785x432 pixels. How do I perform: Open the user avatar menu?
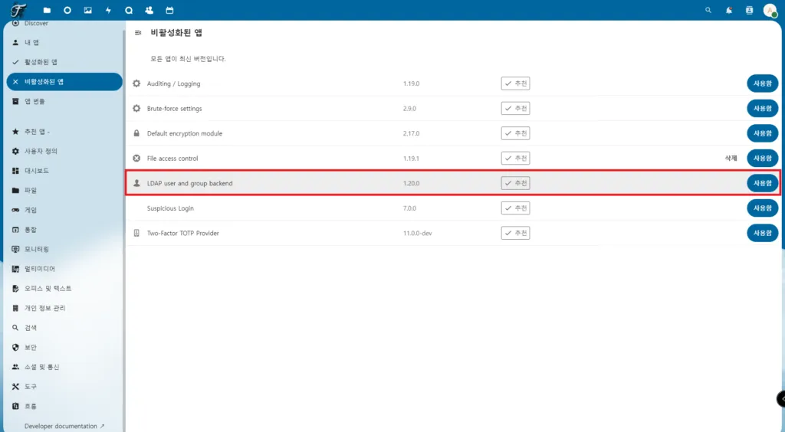point(770,10)
